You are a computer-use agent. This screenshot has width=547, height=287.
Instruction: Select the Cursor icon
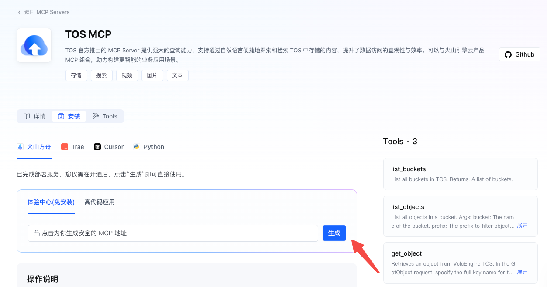pyautogui.click(x=97, y=147)
